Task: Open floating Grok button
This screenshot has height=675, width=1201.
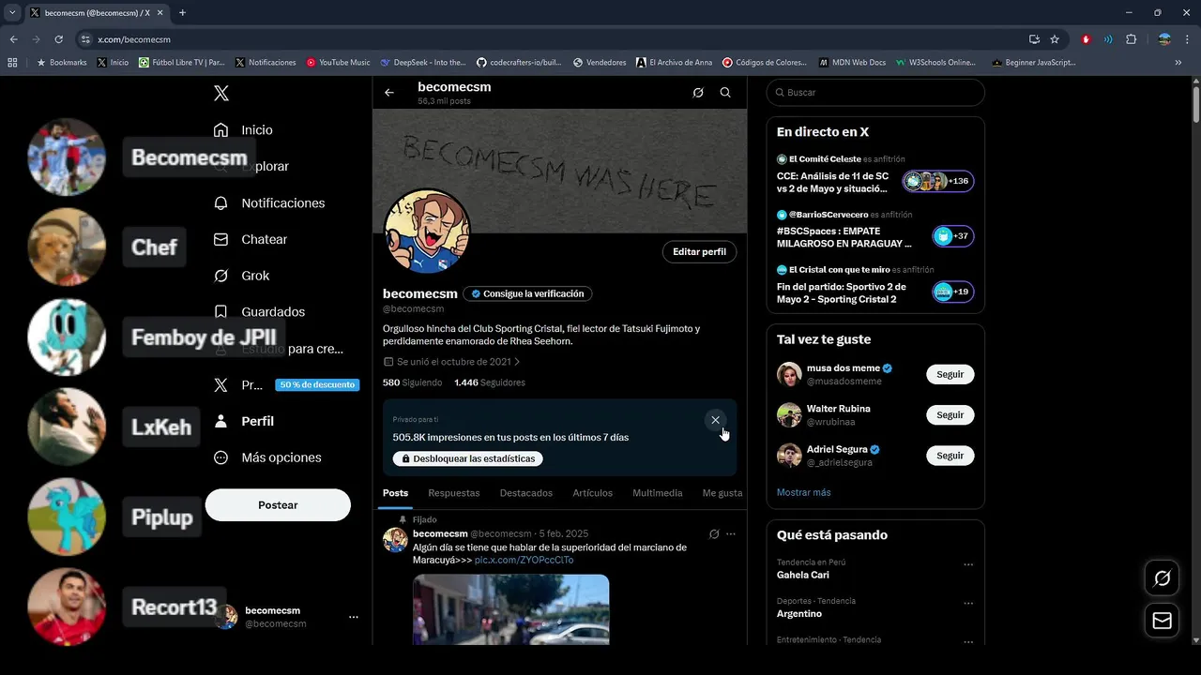Action: point(1162,578)
